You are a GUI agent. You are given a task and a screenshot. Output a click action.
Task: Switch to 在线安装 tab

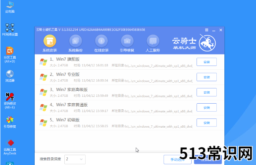pos(101,43)
